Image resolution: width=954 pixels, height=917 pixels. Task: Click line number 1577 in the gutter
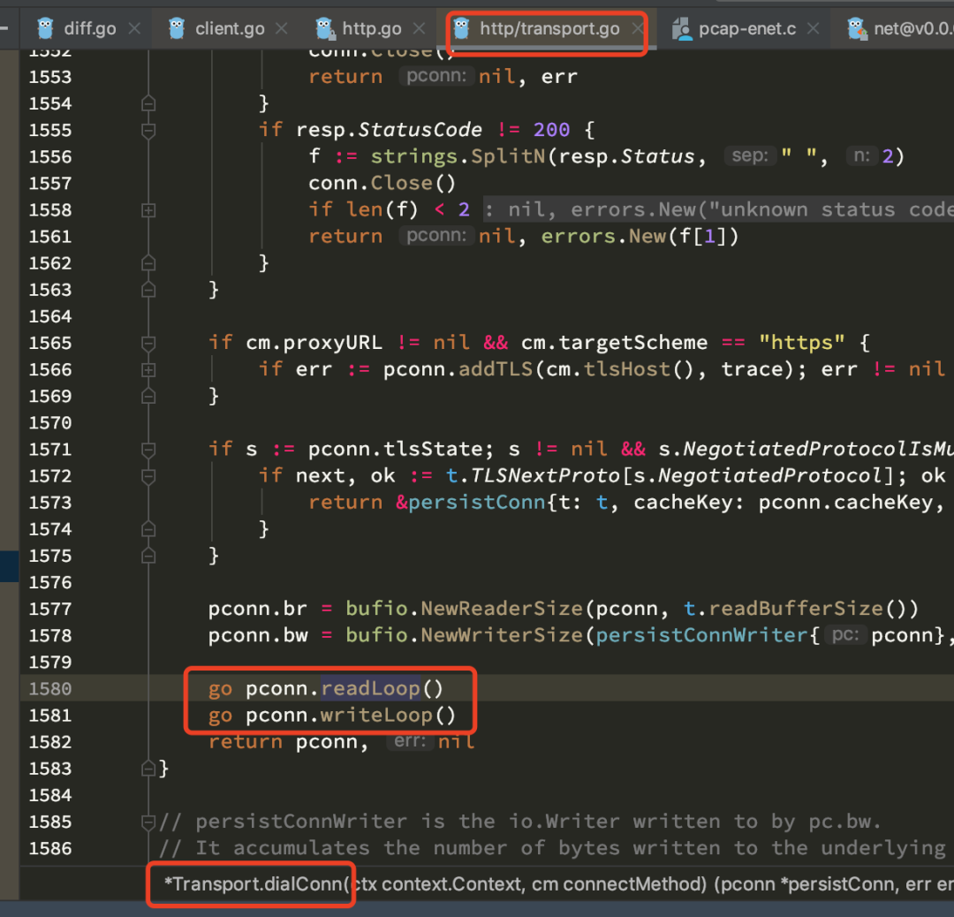[50, 609]
